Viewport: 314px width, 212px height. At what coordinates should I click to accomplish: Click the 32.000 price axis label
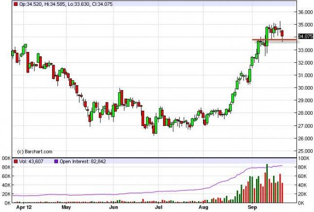click(x=306, y=63)
